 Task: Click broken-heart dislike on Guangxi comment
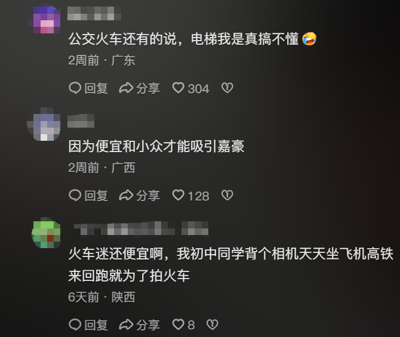(227, 196)
